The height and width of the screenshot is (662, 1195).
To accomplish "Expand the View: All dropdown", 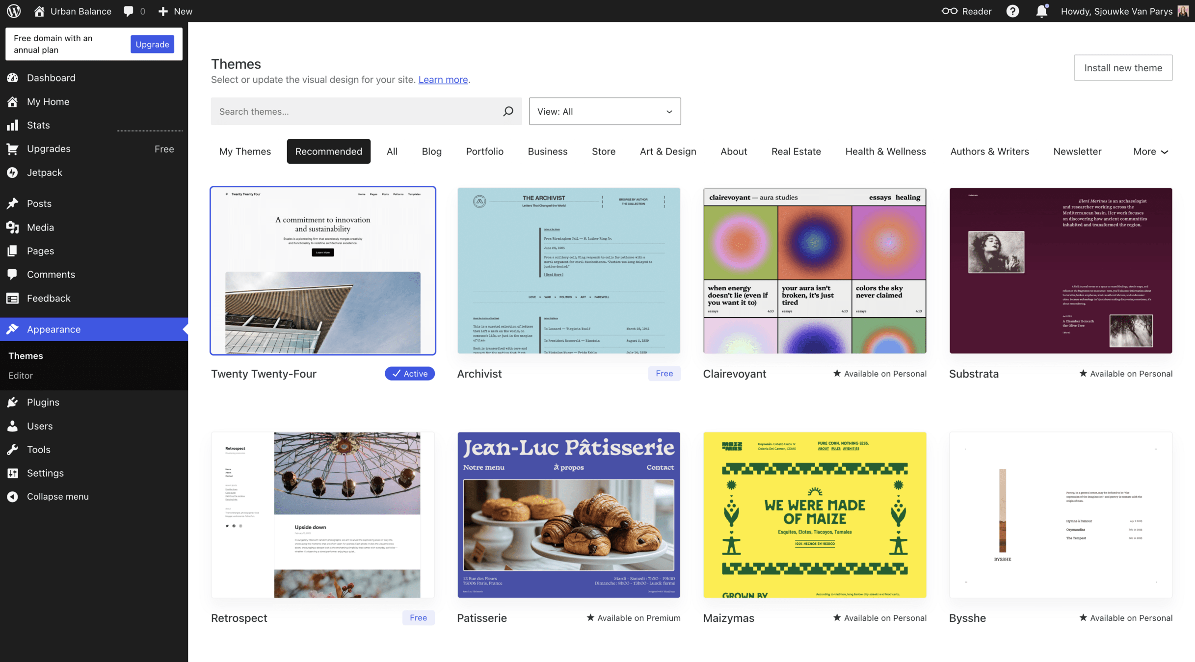I will [605, 111].
